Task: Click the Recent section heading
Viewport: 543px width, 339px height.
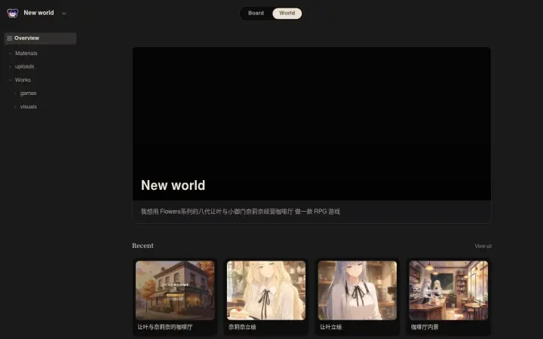Action: (x=143, y=246)
